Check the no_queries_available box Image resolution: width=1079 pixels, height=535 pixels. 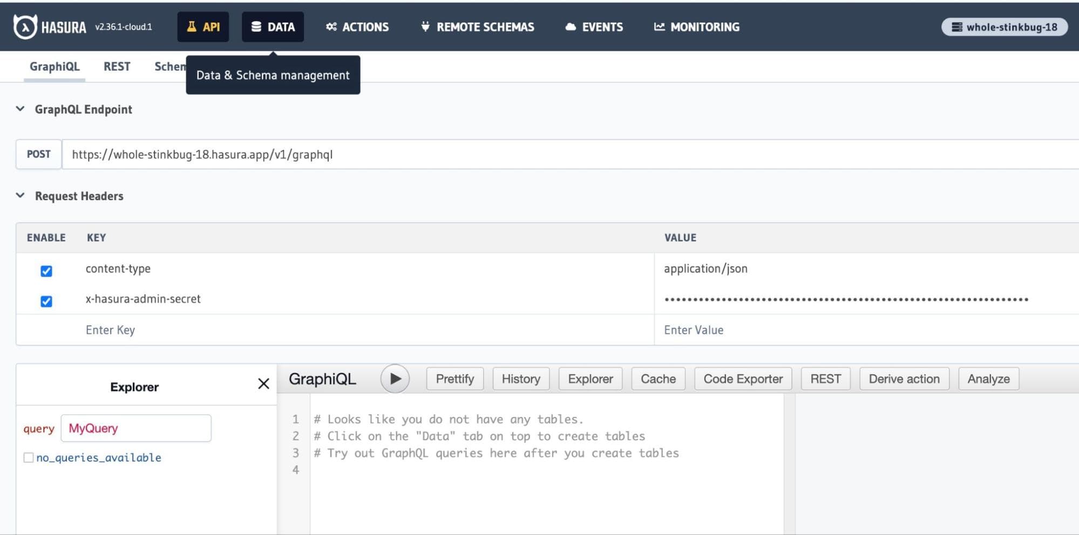click(x=29, y=458)
